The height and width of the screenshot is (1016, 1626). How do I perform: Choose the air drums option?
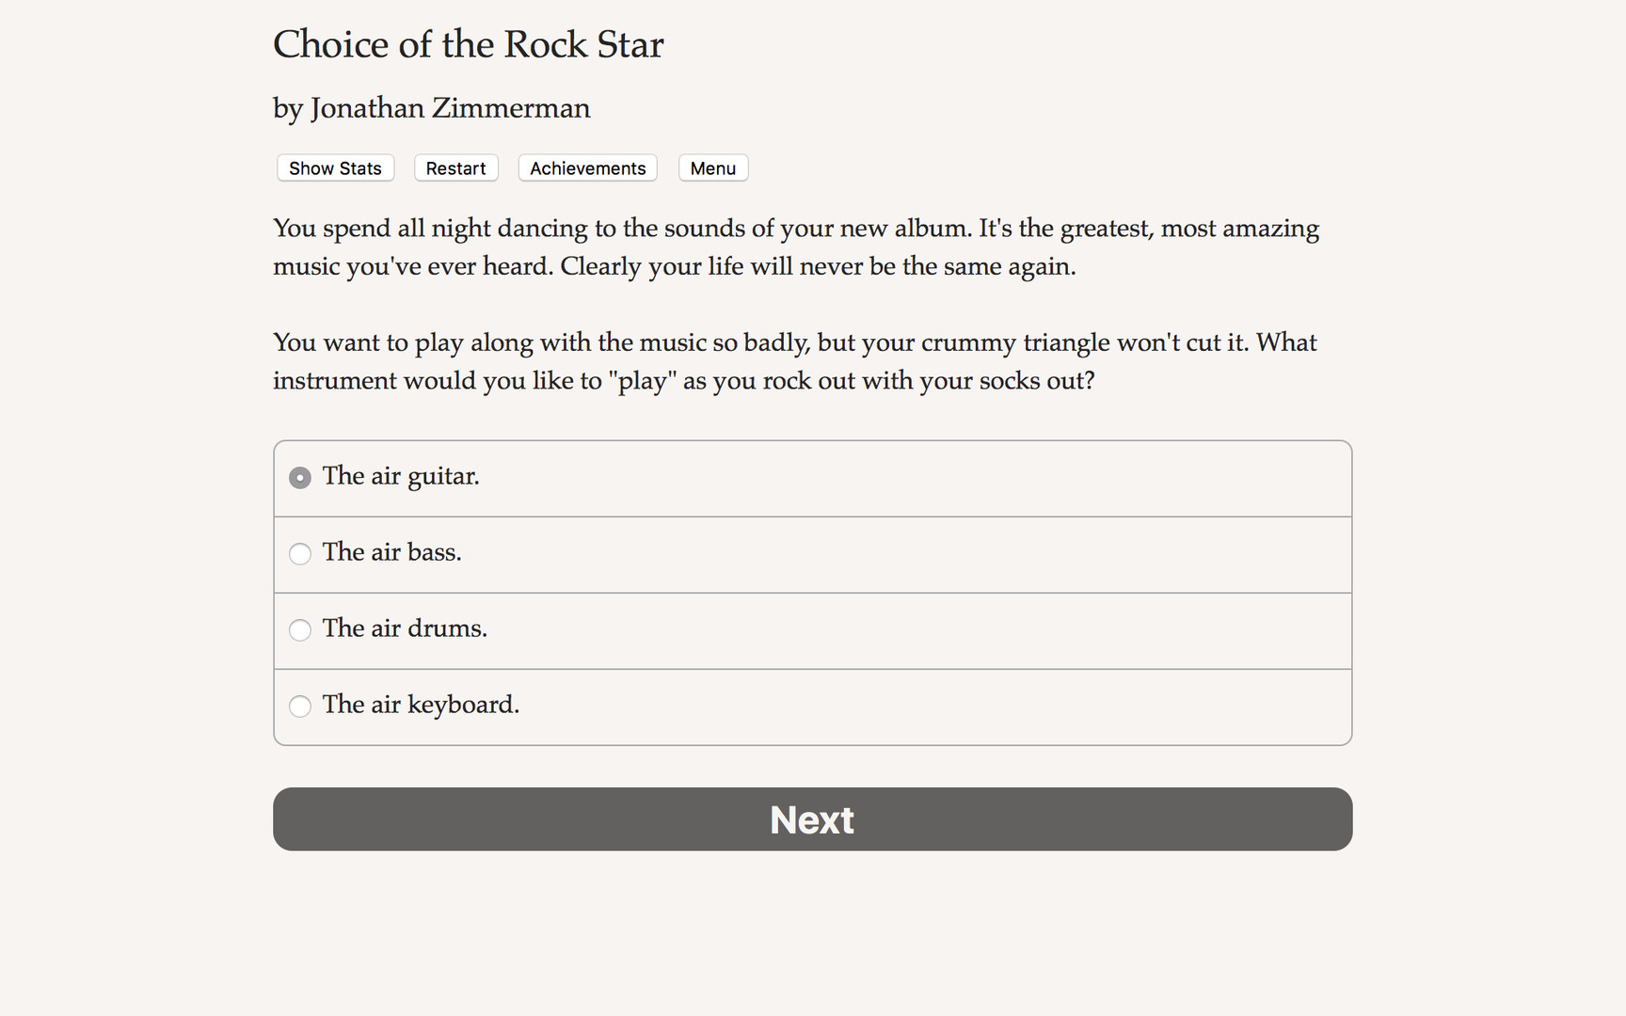[x=299, y=630]
